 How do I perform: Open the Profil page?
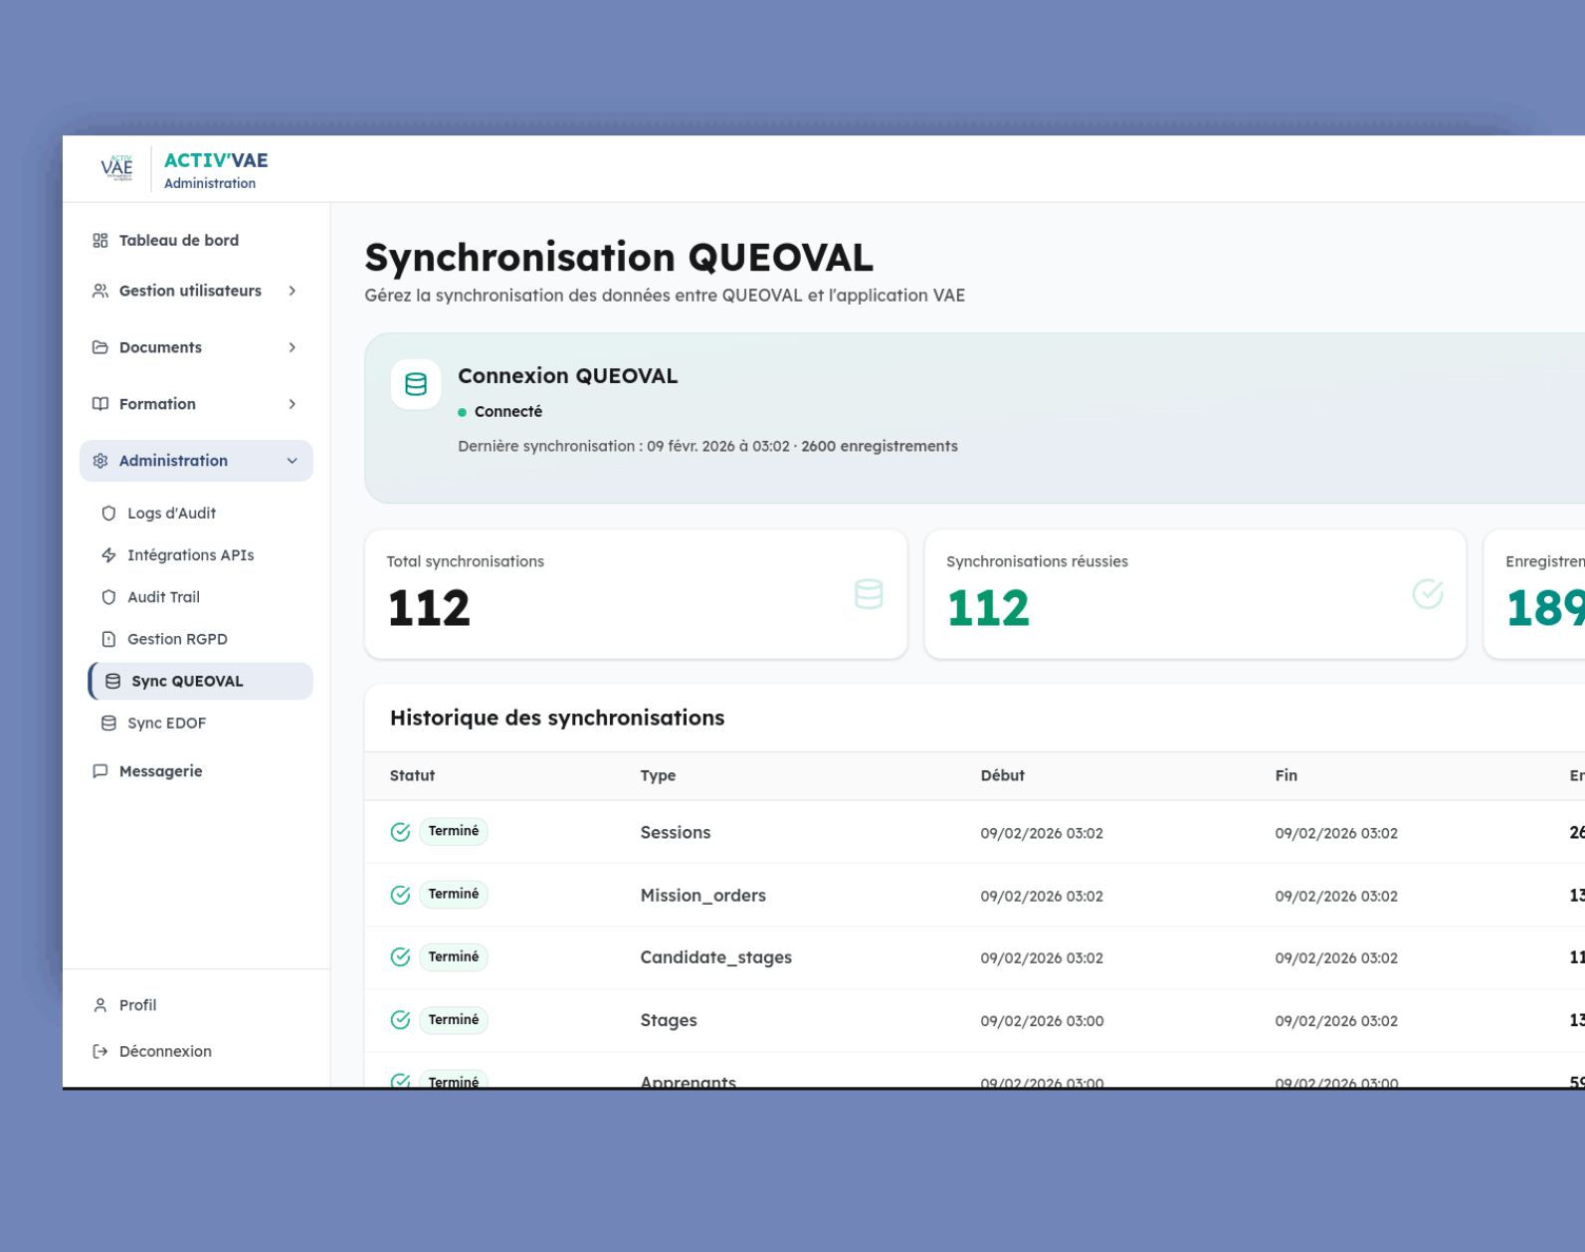point(137,1005)
